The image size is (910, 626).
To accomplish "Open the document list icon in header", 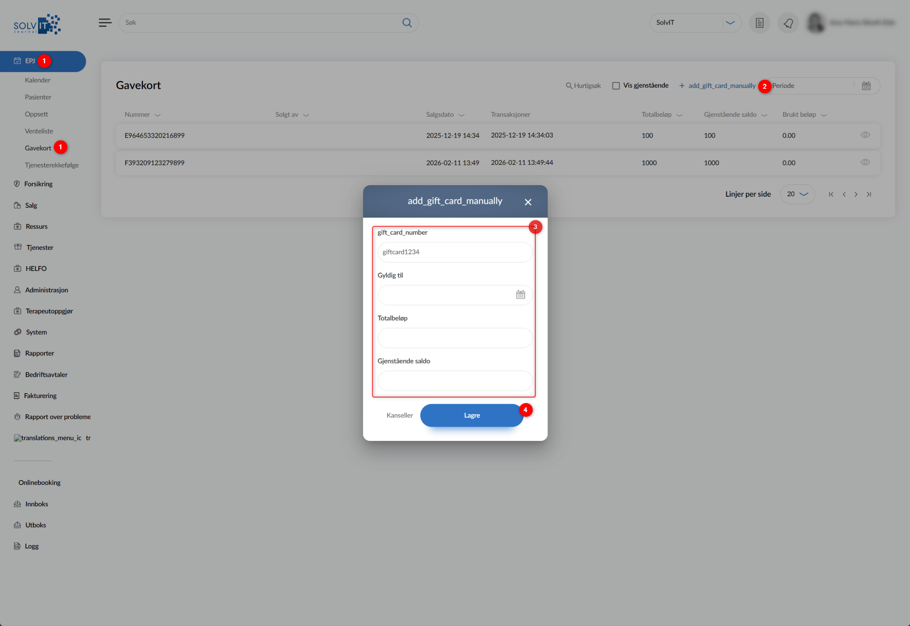I will click(x=759, y=23).
